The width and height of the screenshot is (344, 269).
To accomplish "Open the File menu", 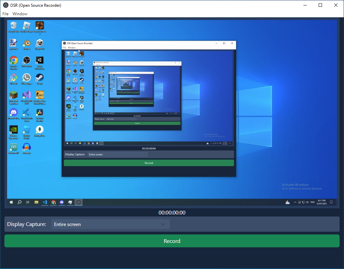I will (x=5, y=14).
